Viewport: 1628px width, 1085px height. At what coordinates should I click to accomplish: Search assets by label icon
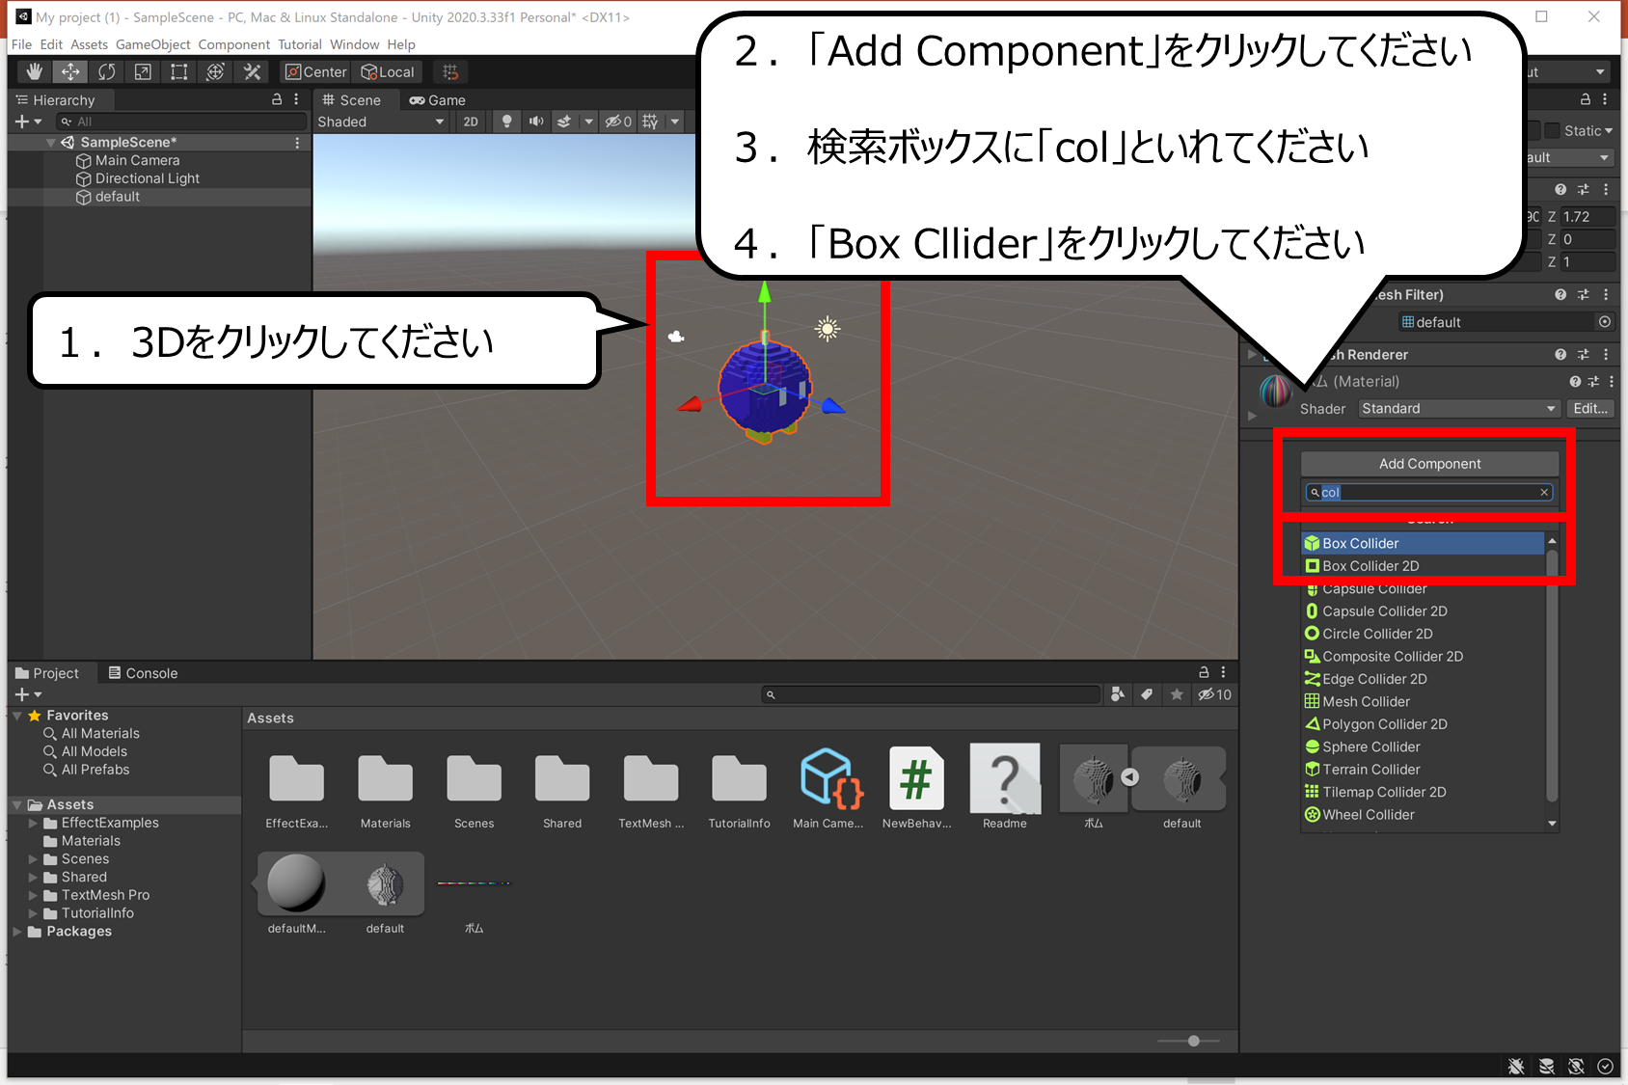tap(1147, 694)
